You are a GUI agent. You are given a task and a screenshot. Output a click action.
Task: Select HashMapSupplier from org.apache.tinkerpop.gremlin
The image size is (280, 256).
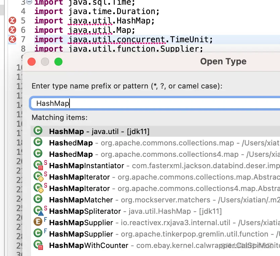(155, 234)
